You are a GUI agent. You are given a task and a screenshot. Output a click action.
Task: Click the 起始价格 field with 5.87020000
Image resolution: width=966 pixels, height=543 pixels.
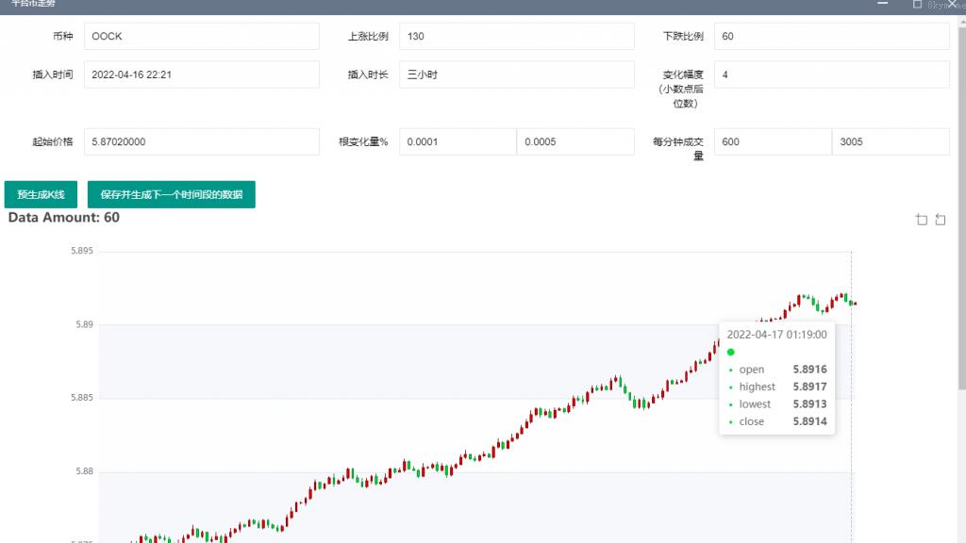pyautogui.click(x=202, y=142)
